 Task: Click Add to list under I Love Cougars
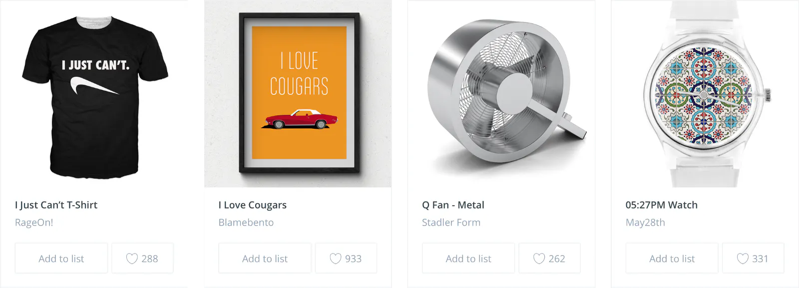[265, 258]
